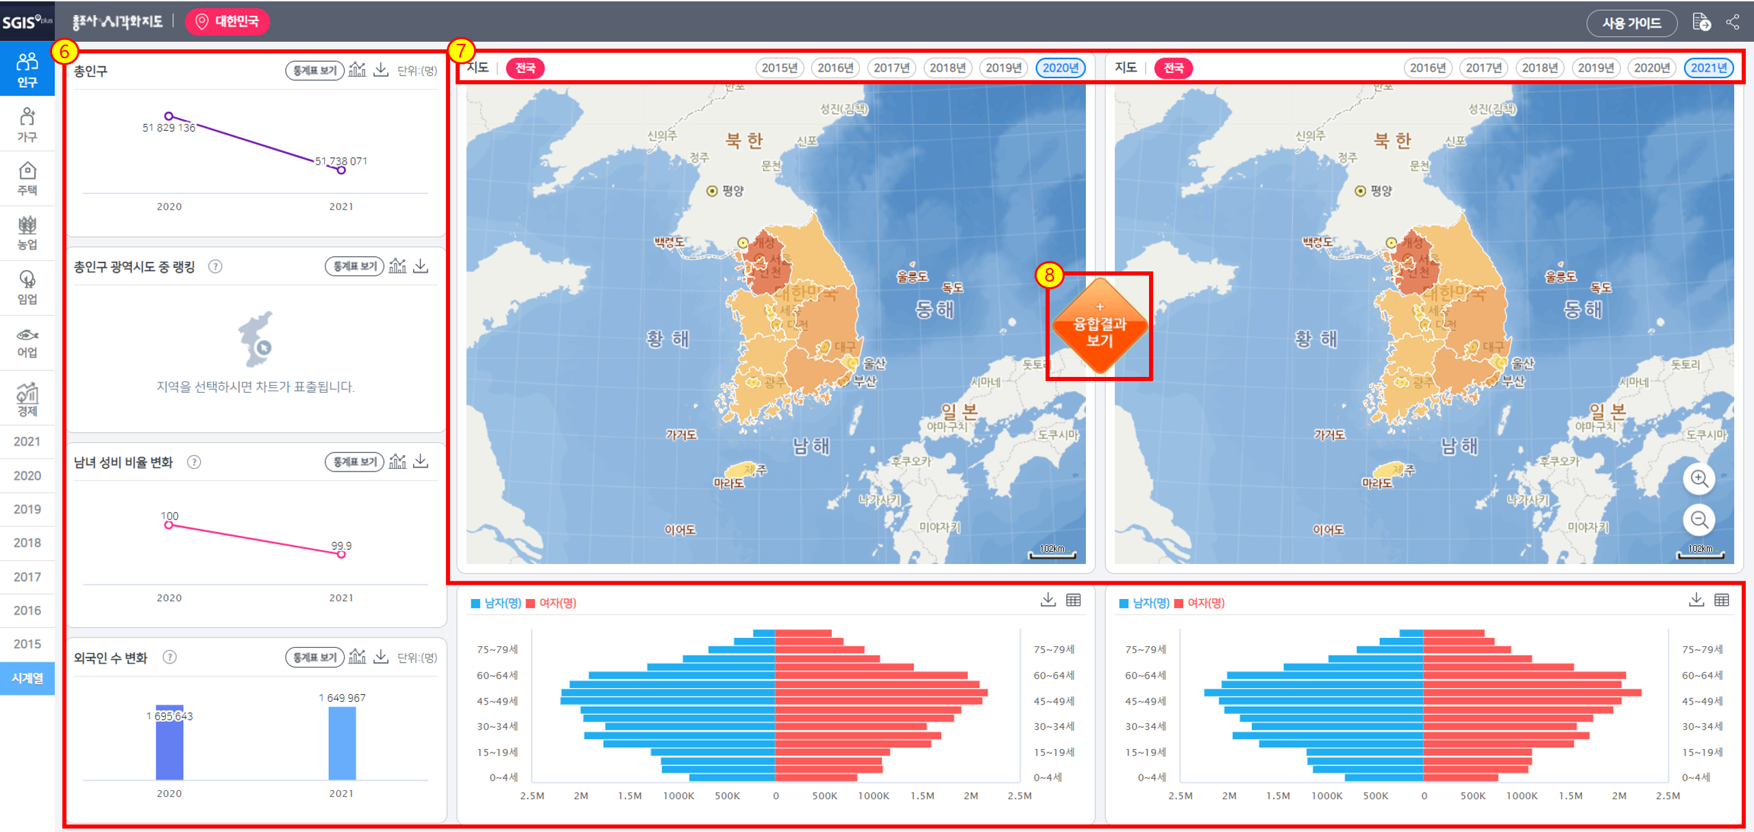
Task: Switch left map to 2015년
Action: click(x=779, y=68)
